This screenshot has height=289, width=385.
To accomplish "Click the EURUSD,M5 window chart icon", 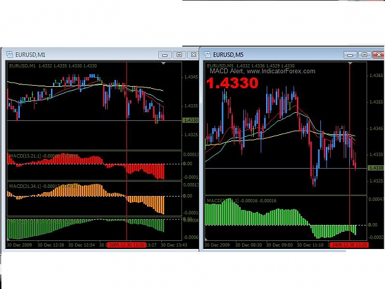I will [x=207, y=54].
